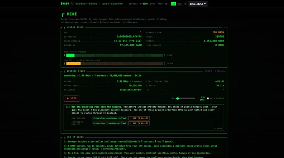Stop the browser miner
This screenshot has height=158, width=284.
pos(71,98)
